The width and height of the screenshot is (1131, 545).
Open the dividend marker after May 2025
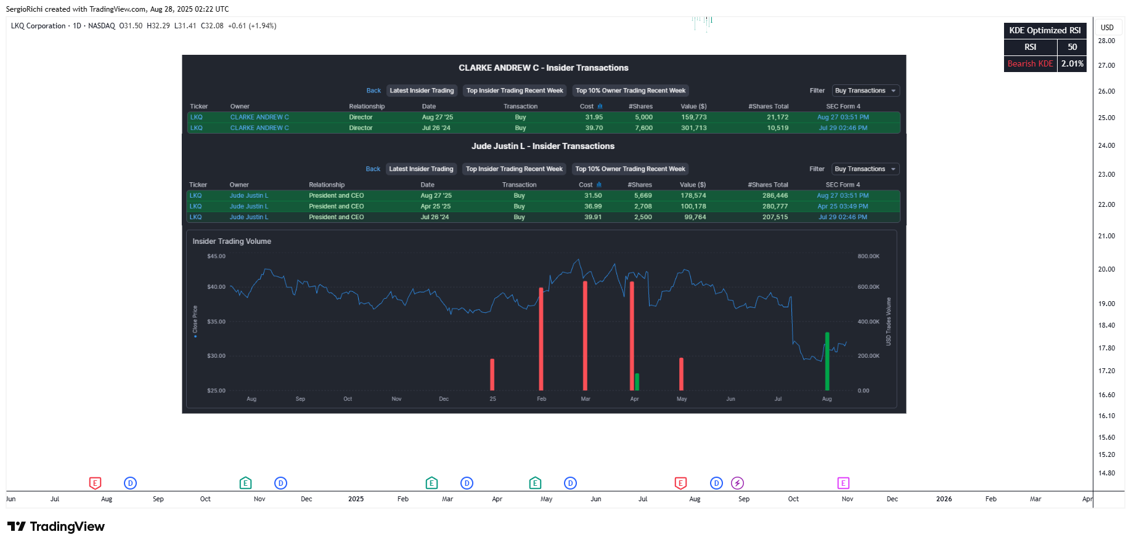coord(570,483)
